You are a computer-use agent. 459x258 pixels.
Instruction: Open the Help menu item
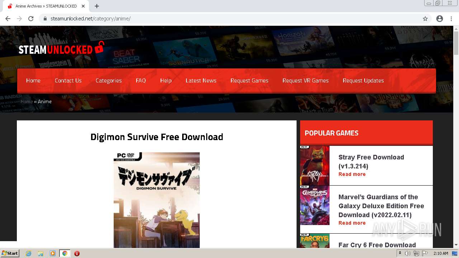click(166, 81)
